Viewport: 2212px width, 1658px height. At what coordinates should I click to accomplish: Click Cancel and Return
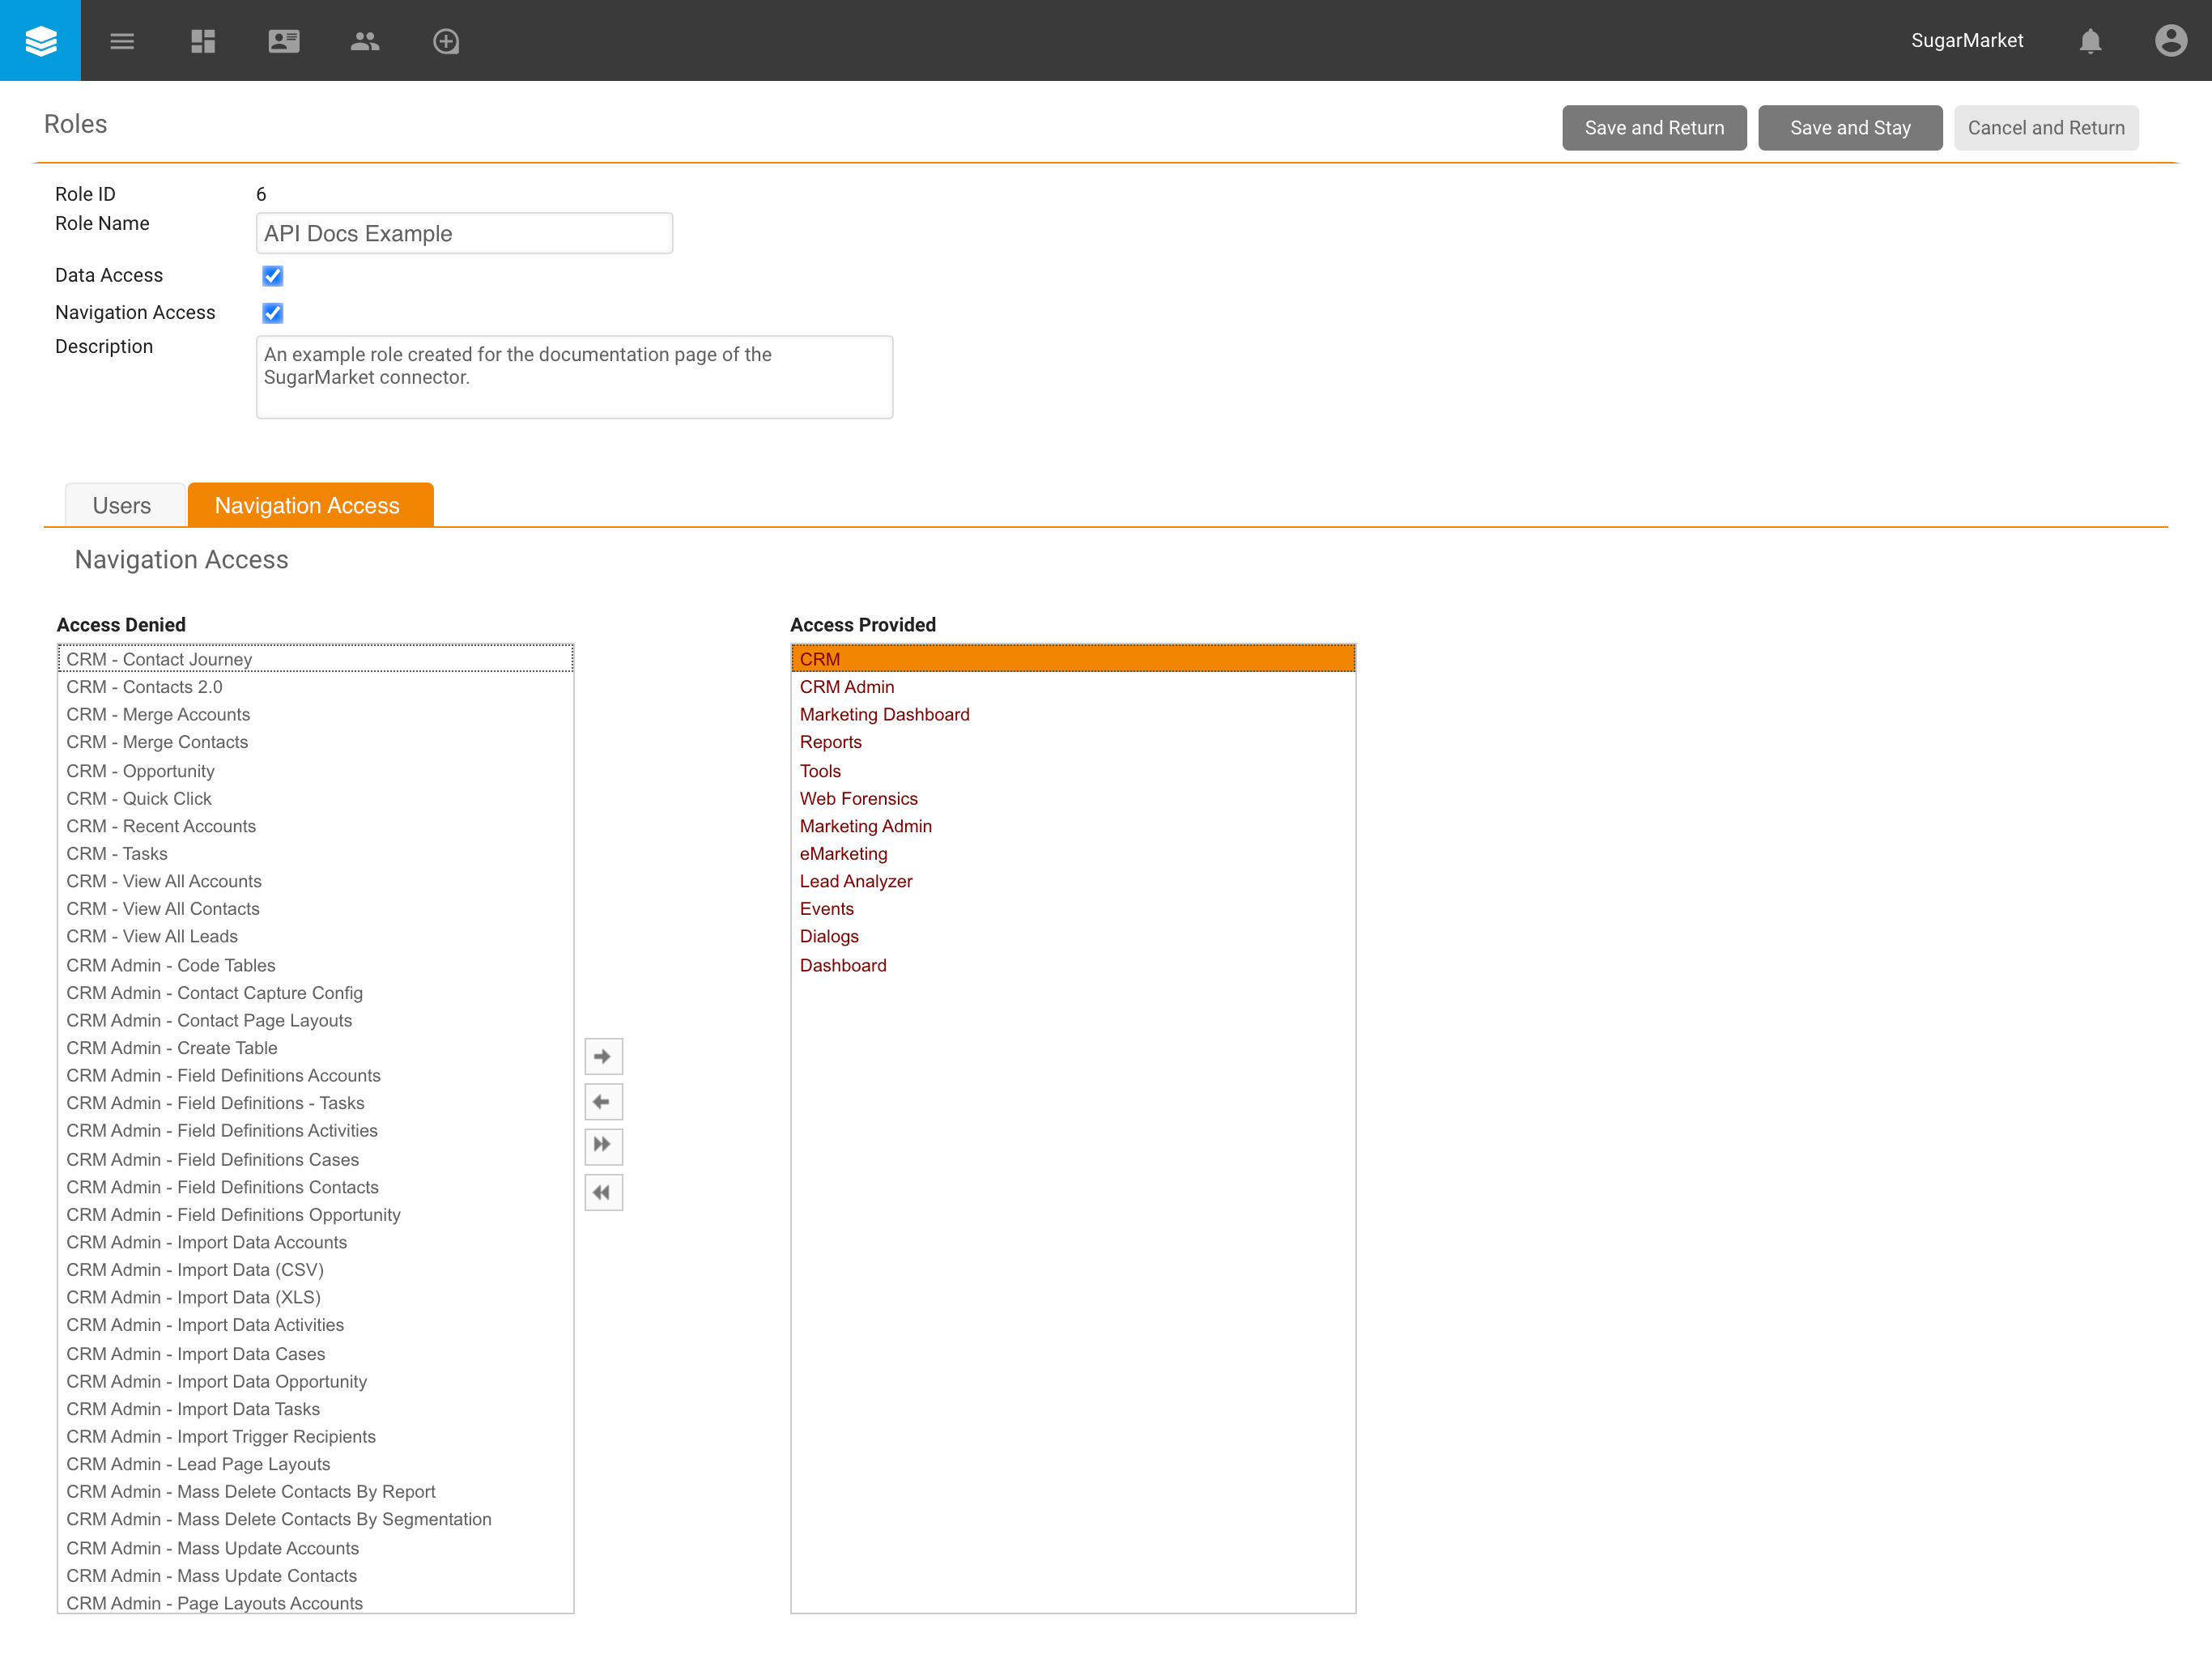(x=2046, y=127)
